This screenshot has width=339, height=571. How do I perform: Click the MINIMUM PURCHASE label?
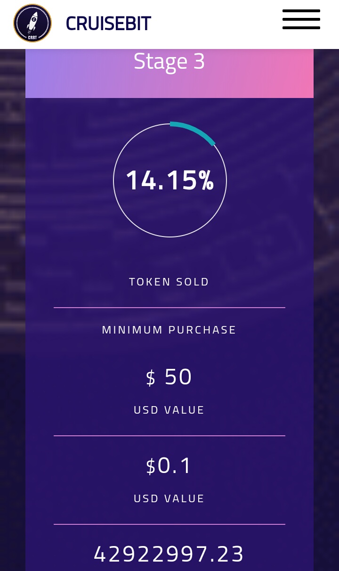tap(169, 330)
